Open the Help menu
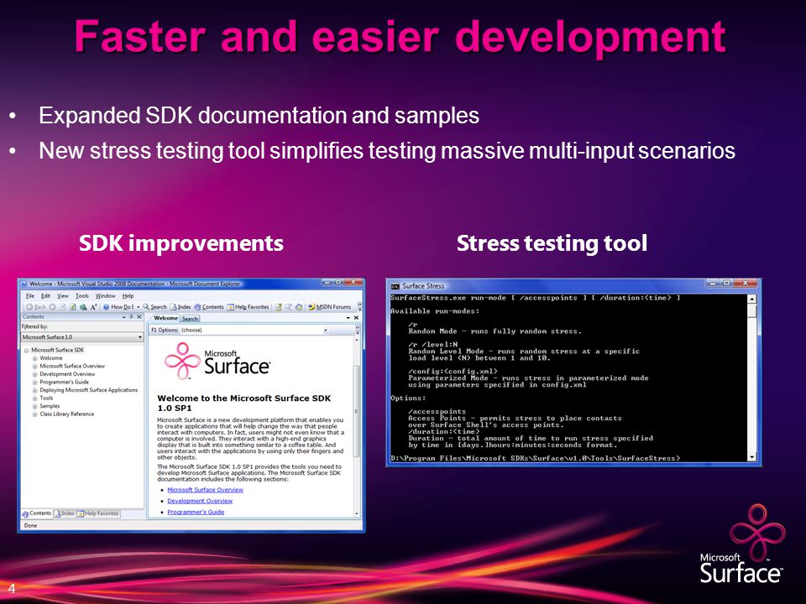The height and width of the screenshot is (604, 806). 128,296
